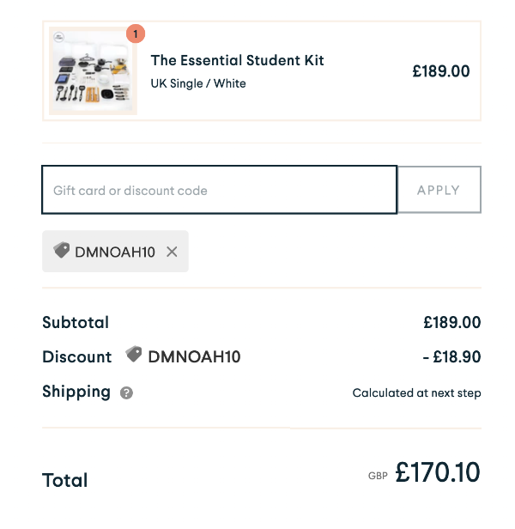515x529 pixels.
Task: Click the DMNOAH10 code in the Discount row
Action: point(194,357)
